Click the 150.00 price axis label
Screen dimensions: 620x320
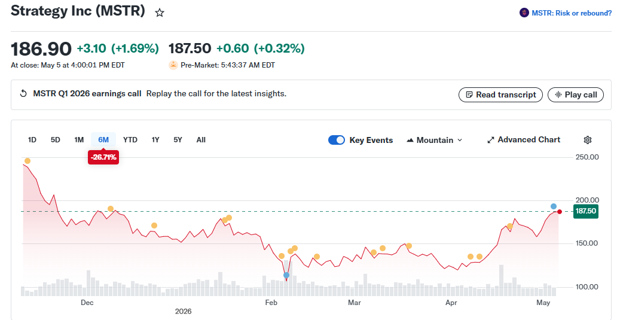(587, 243)
